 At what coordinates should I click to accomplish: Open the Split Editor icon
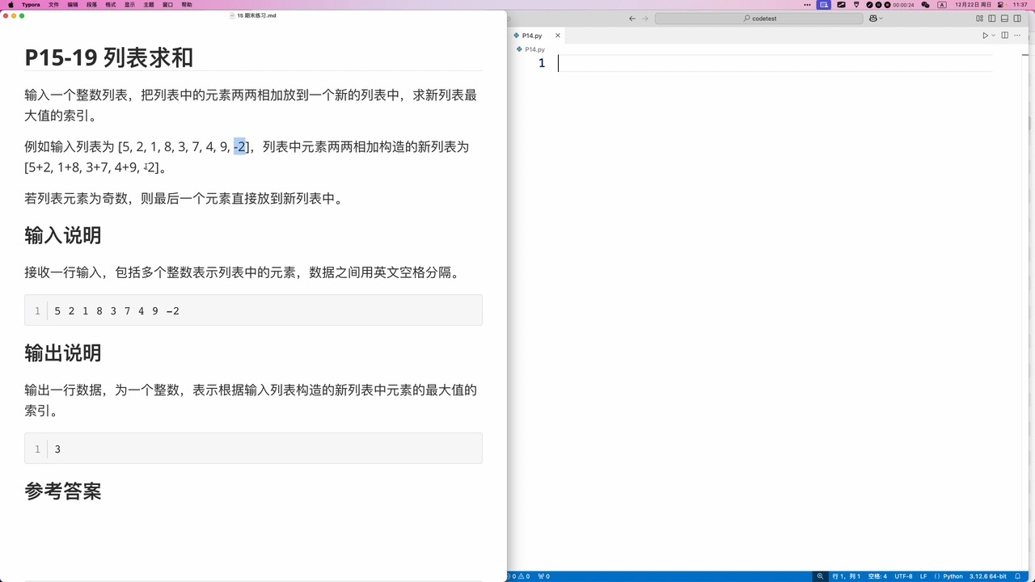[1004, 35]
